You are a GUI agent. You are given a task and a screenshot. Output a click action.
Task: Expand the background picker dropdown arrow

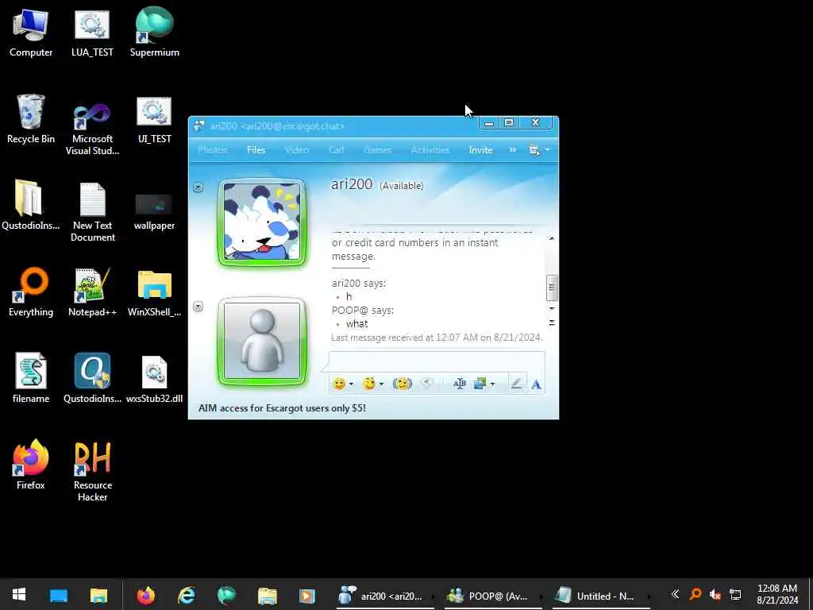(492, 384)
